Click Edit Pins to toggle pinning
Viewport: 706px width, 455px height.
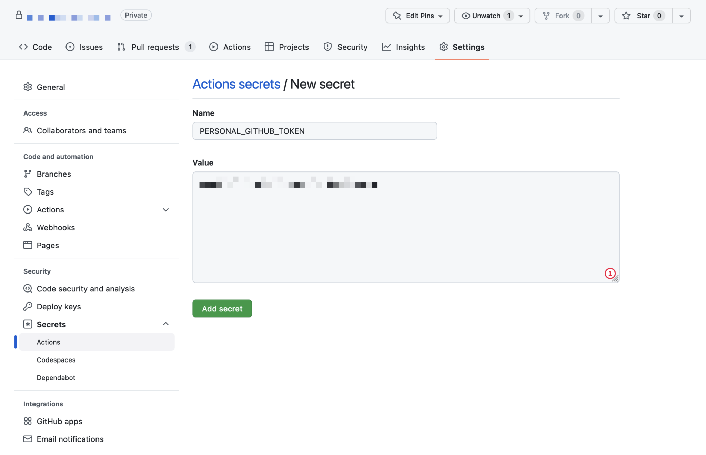417,16
